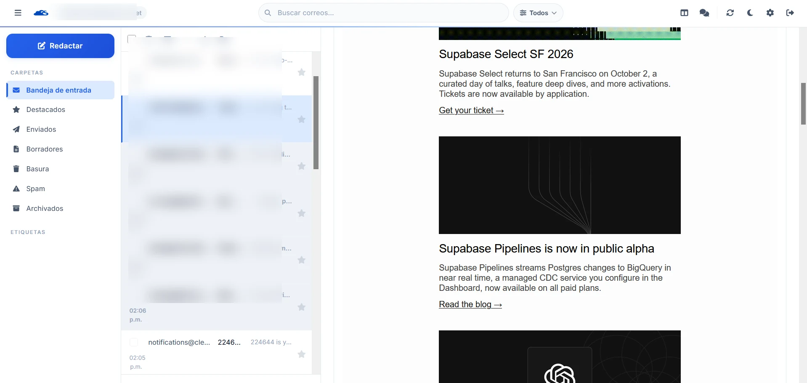The image size is (807, 383).
Task: Click the blue cloud logo
Action: [x=41, y=13]
